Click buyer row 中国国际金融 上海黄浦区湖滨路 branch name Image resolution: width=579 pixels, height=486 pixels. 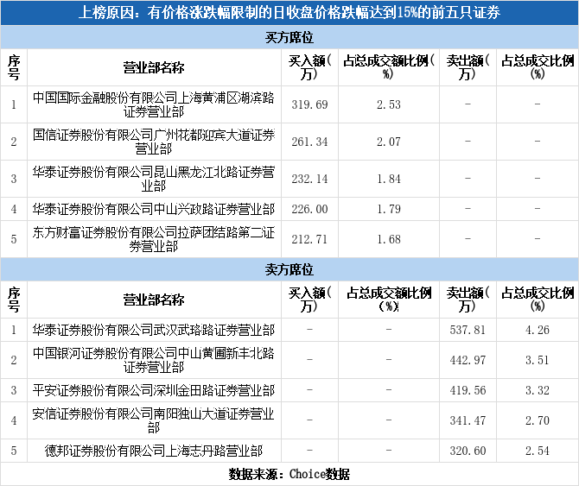pos(154,104)
